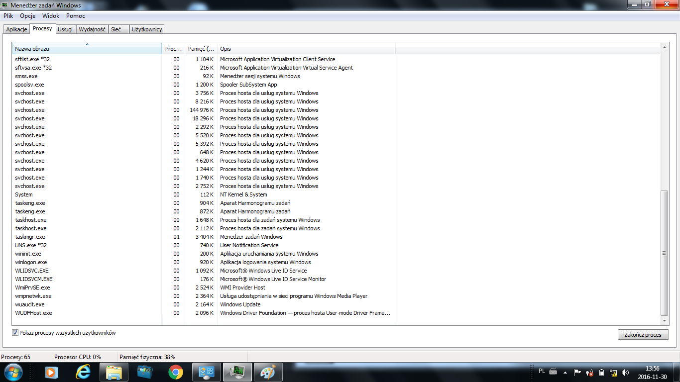Viewport: 680px width, 382px height.
Task: Click the battery icon in system tray
Action: tap(601, 372)
